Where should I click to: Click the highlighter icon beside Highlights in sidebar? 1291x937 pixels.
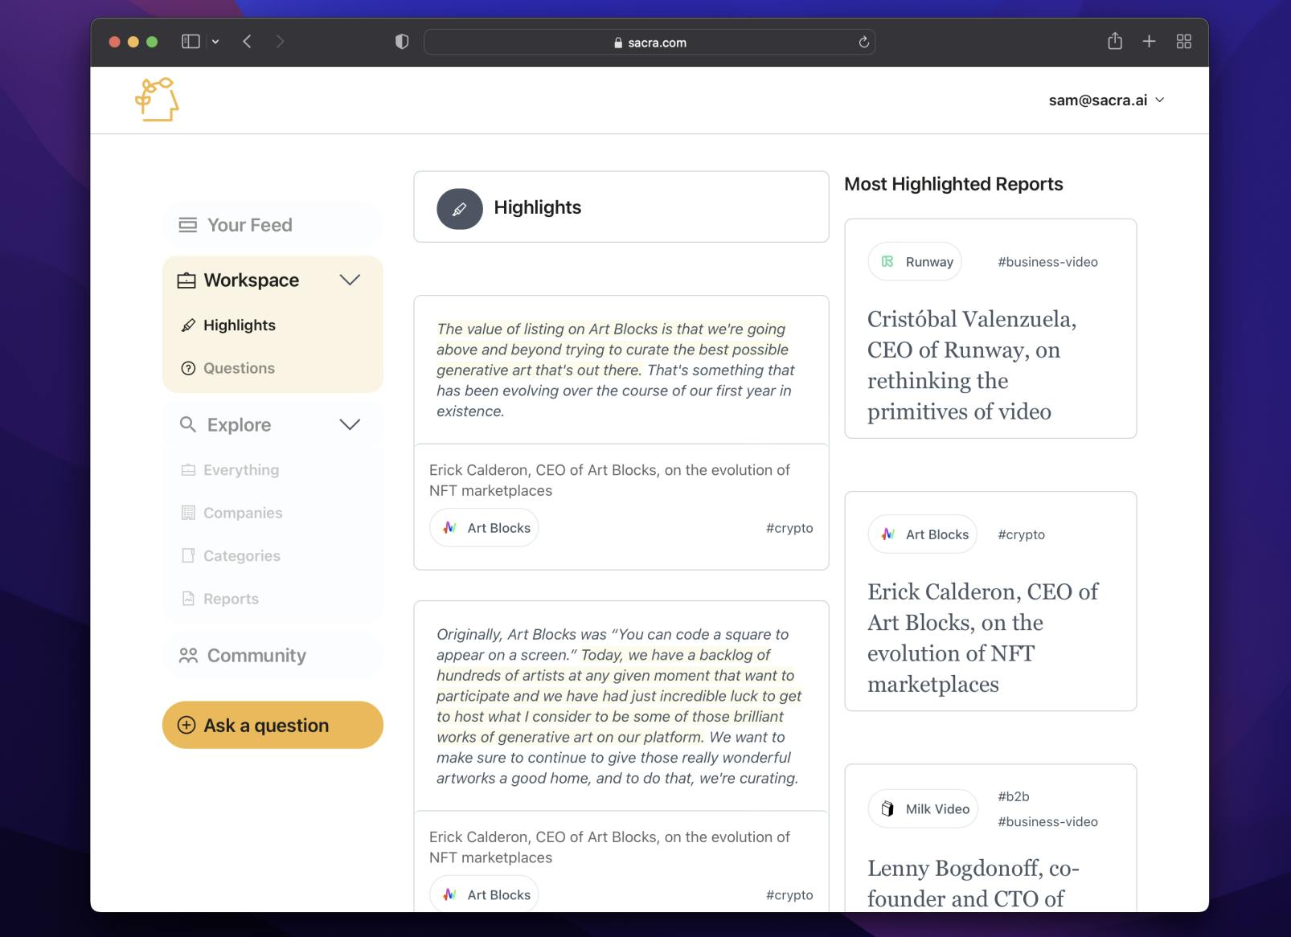[188, 325]
